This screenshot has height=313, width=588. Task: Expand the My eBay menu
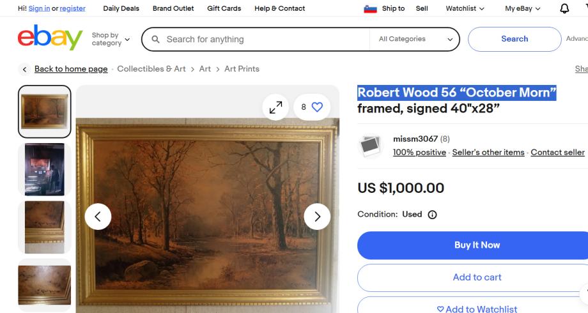point(522,8)
